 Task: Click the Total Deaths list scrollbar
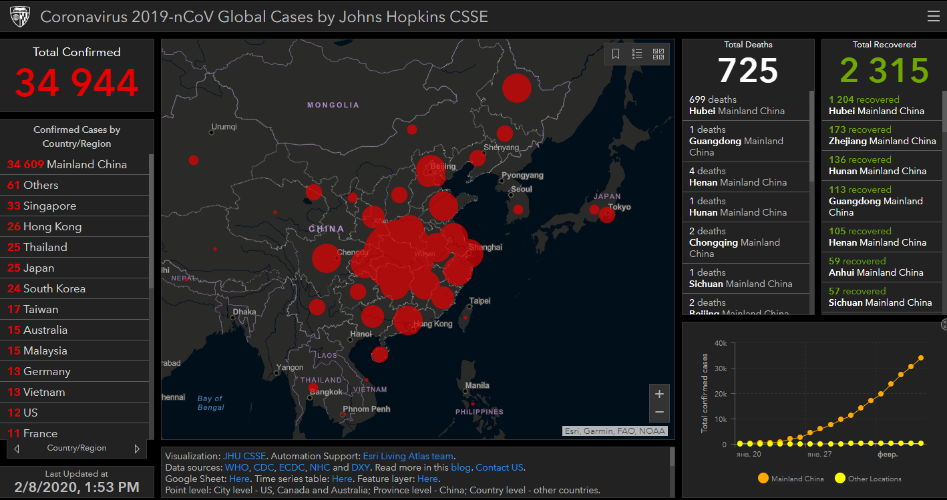[x=812, y=136]
